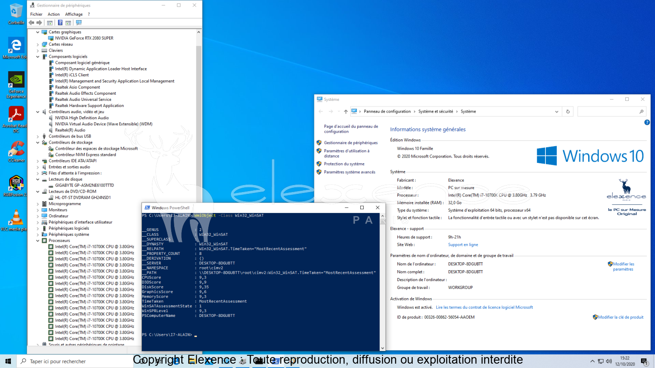Viewport: 655px width, 368px height.
Task: Open Paramètres système avancés link
Action: (x=349, y=172)
